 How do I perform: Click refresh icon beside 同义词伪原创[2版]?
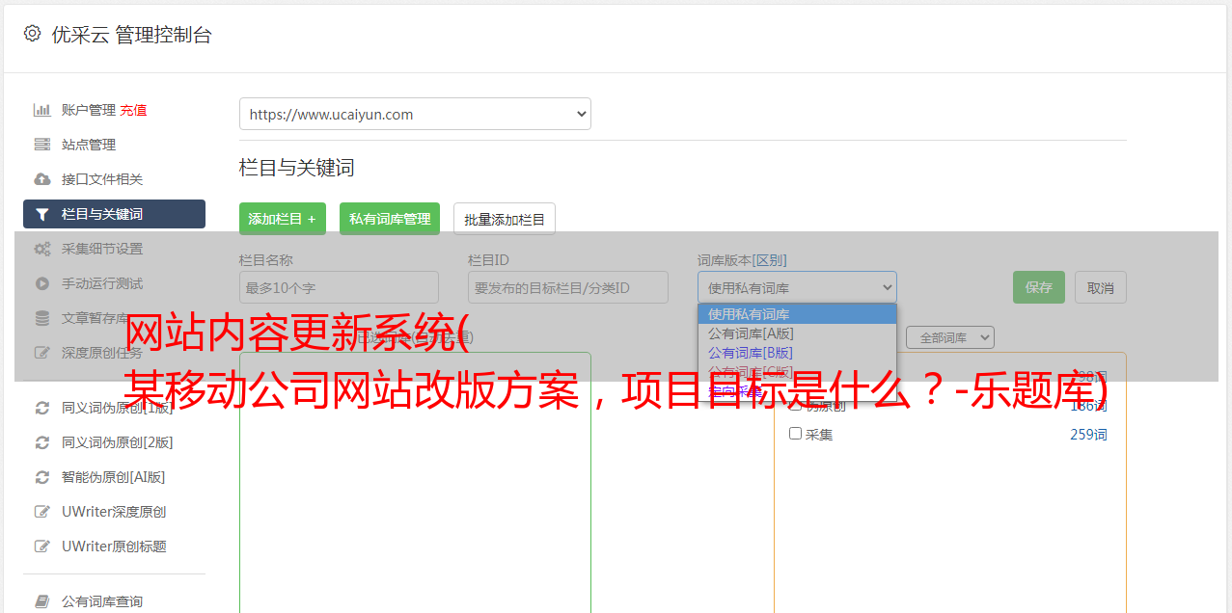pyautogui.click(x=41, y=442)
